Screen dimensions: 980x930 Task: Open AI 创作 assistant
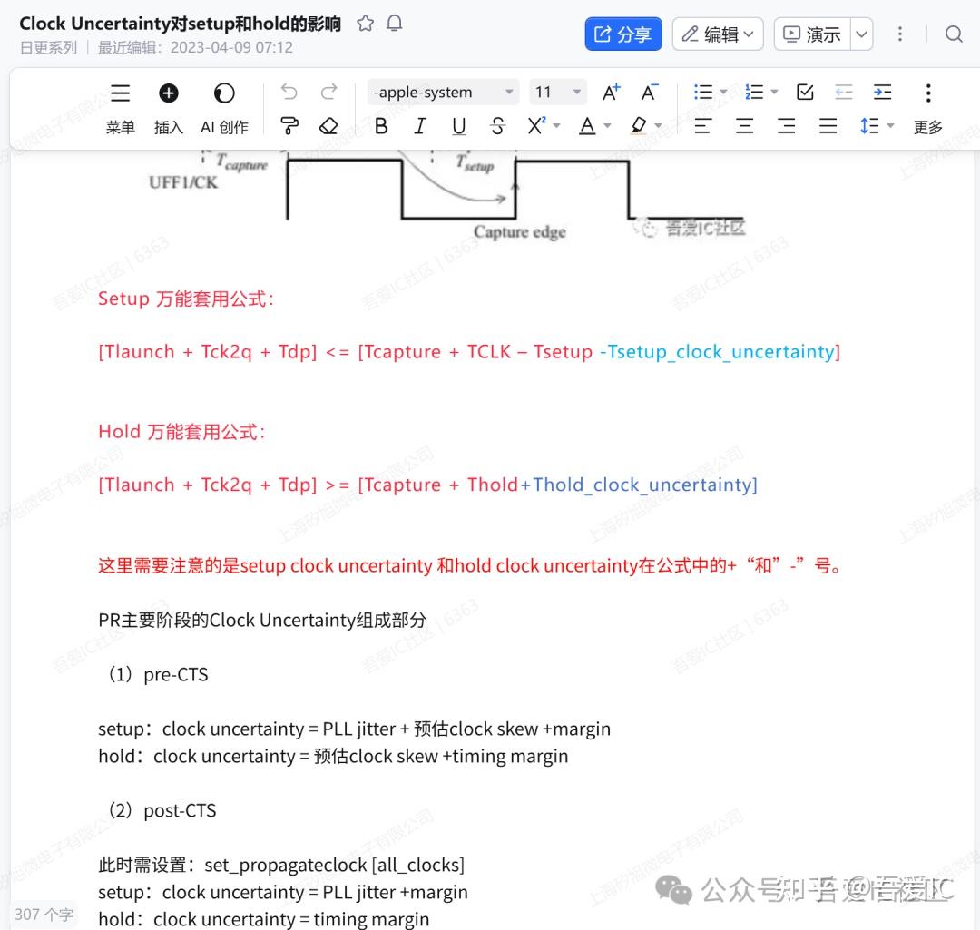point(224,109)
